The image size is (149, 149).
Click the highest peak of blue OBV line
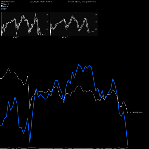point(79,64)
